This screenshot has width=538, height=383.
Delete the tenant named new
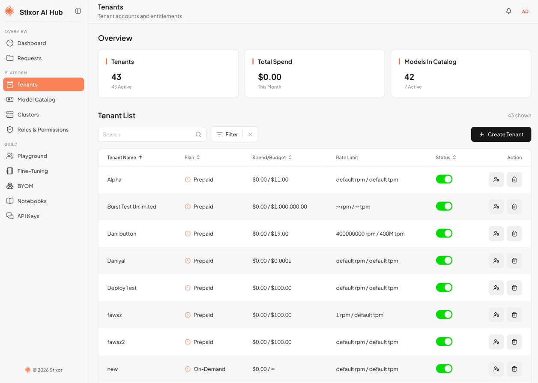514,369
